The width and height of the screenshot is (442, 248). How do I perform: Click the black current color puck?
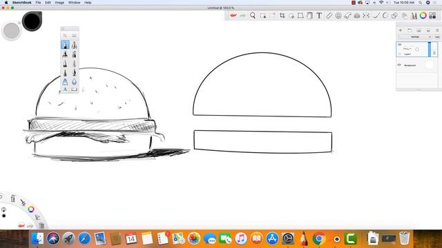[x=32, y=21]
